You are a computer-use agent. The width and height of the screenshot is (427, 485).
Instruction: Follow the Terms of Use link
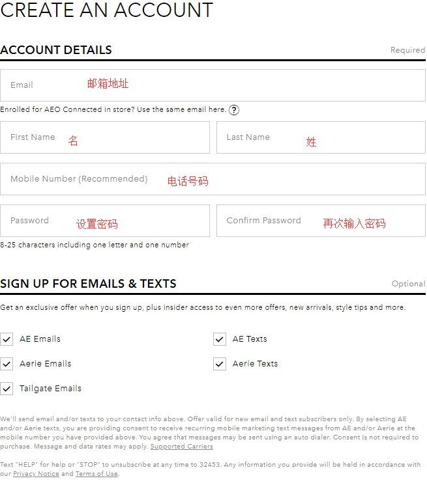[96, 474]
